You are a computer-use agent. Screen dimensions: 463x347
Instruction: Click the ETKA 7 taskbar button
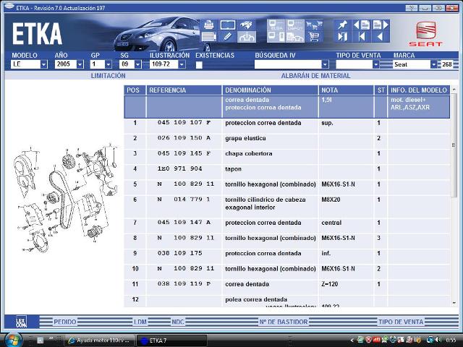click(x=171, y=340)
